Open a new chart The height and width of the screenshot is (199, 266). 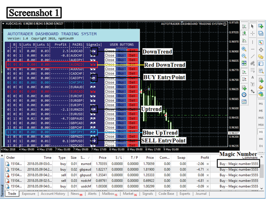pos(261,26)
